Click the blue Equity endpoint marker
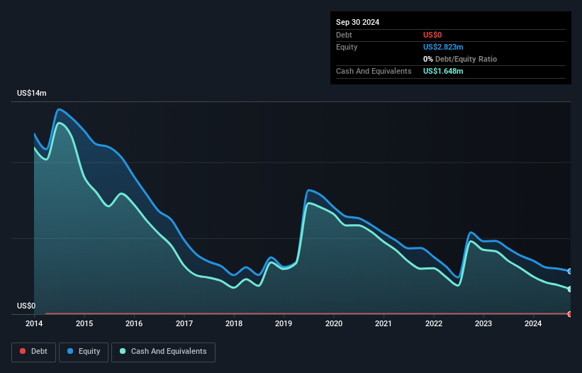 coord(570,272)
